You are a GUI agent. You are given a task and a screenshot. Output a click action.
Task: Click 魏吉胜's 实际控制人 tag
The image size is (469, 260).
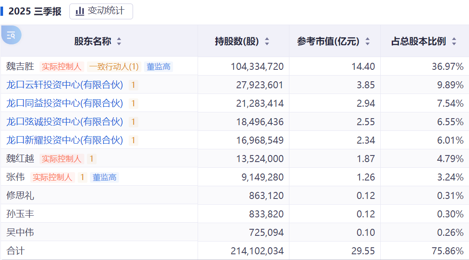pos(61,67)
